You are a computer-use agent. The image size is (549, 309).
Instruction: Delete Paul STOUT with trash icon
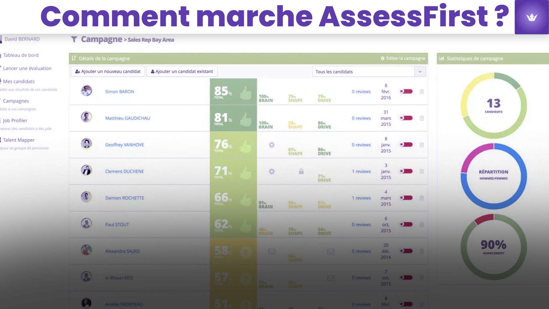421,225
